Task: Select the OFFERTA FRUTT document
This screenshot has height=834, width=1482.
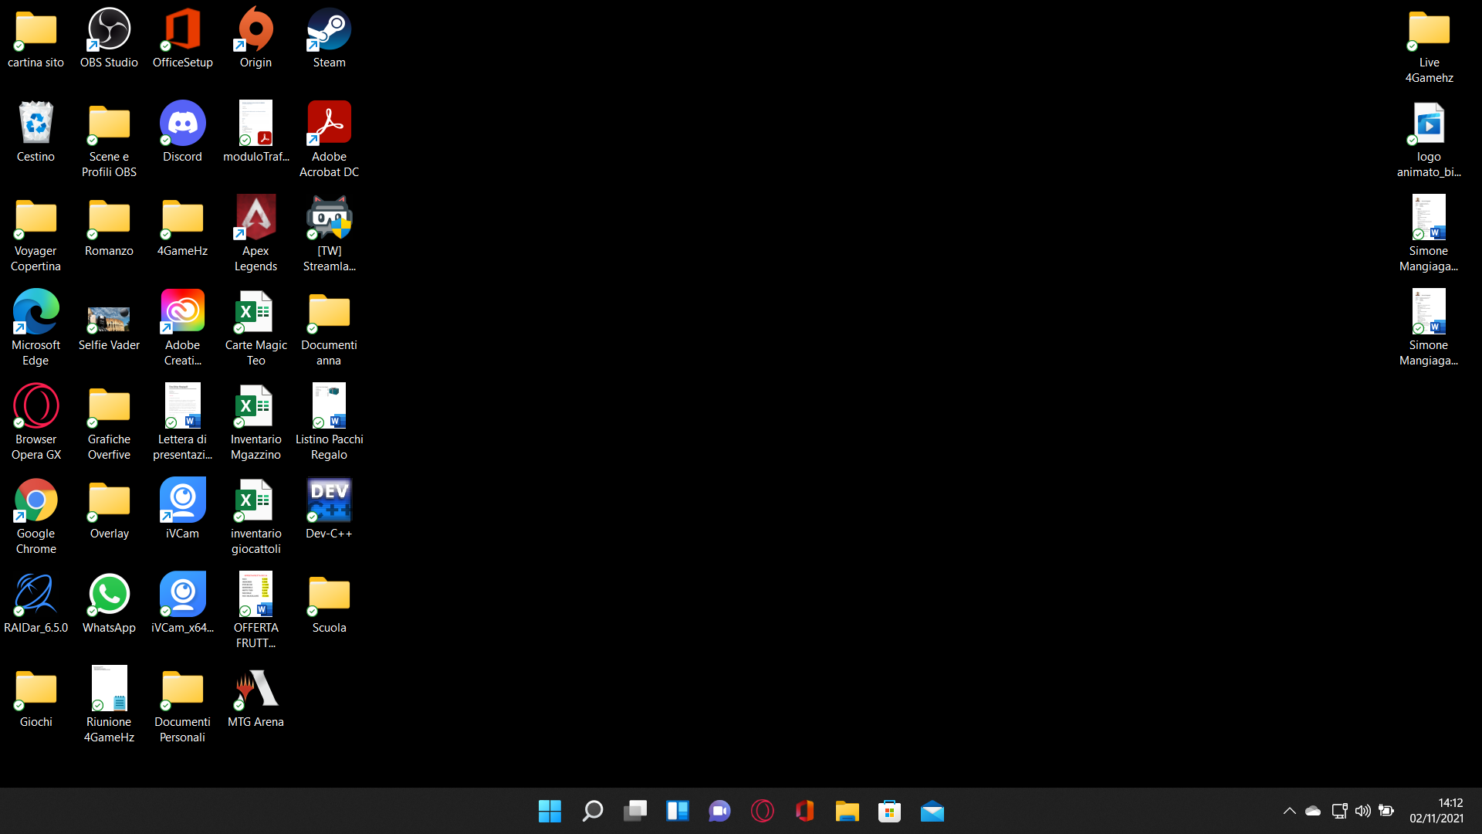Action: pyautogui.click(x=255, y=612)
